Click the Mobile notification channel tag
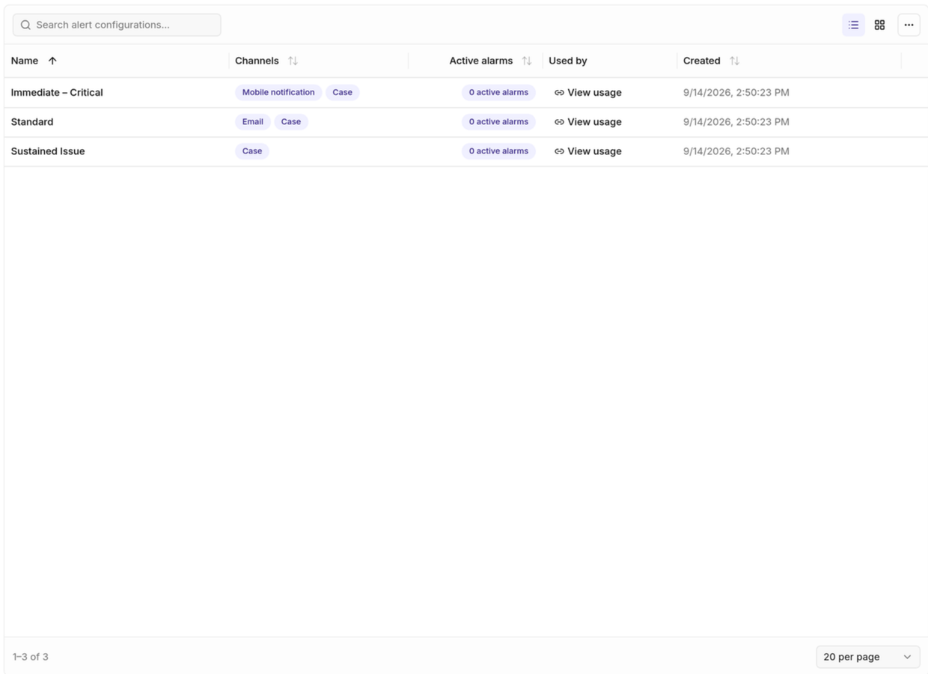This screenshot has width=928, height=674. [278, 93]
